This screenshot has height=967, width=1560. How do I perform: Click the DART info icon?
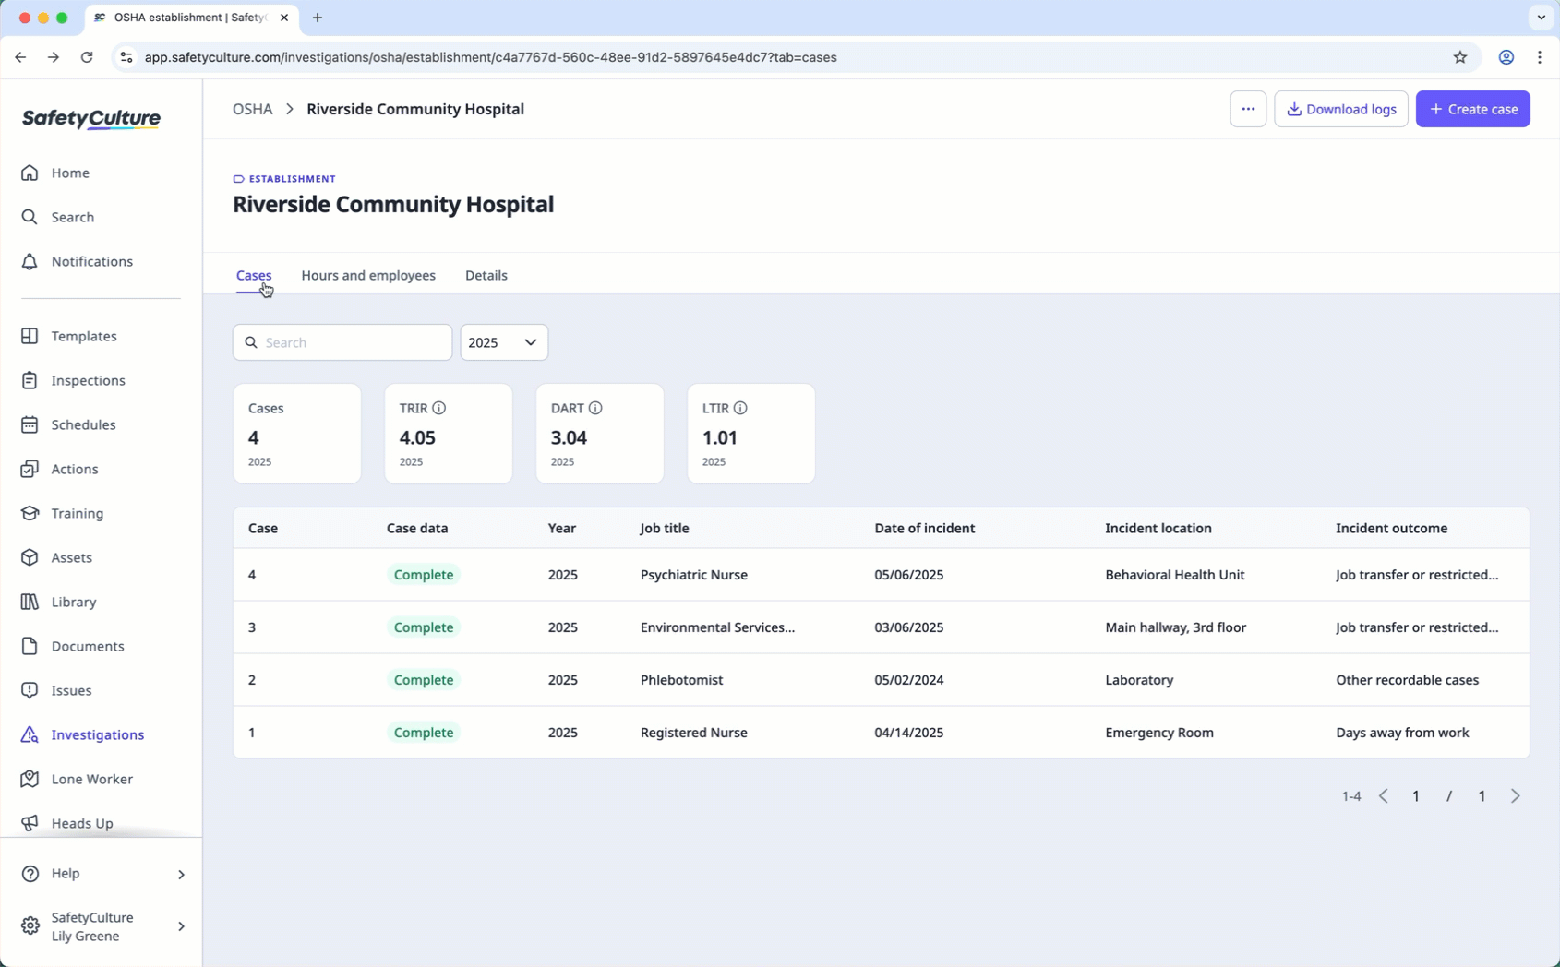click(595, 408)
